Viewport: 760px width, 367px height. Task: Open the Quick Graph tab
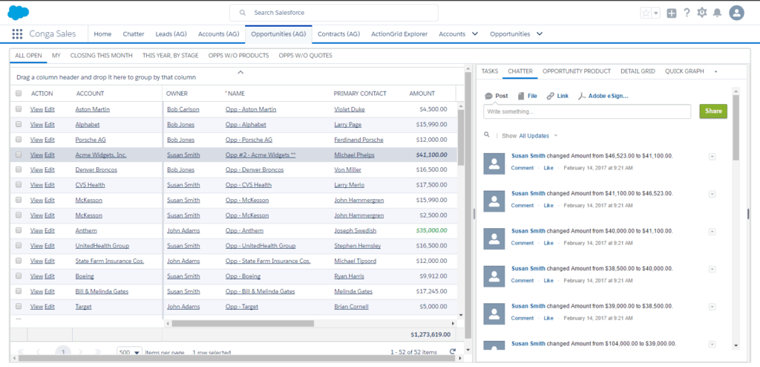click(684, 71)
